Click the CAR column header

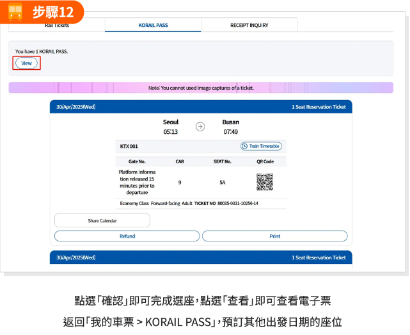(180, 161)
